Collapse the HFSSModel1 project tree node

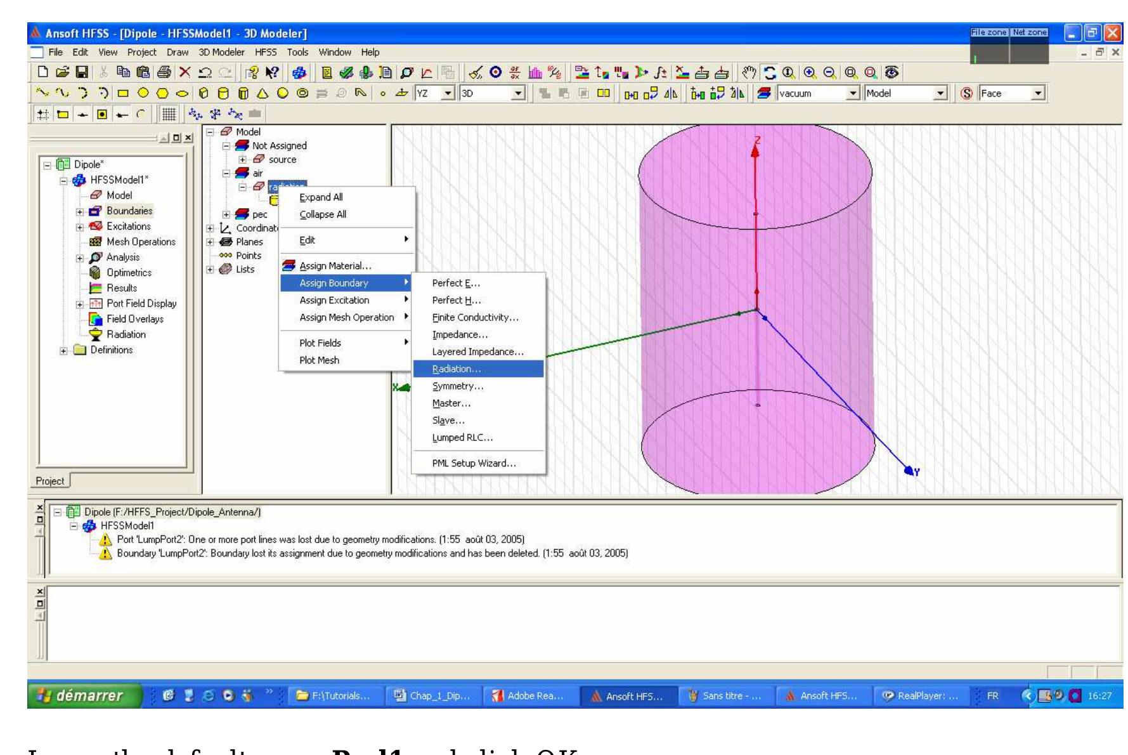click(63, 181)
